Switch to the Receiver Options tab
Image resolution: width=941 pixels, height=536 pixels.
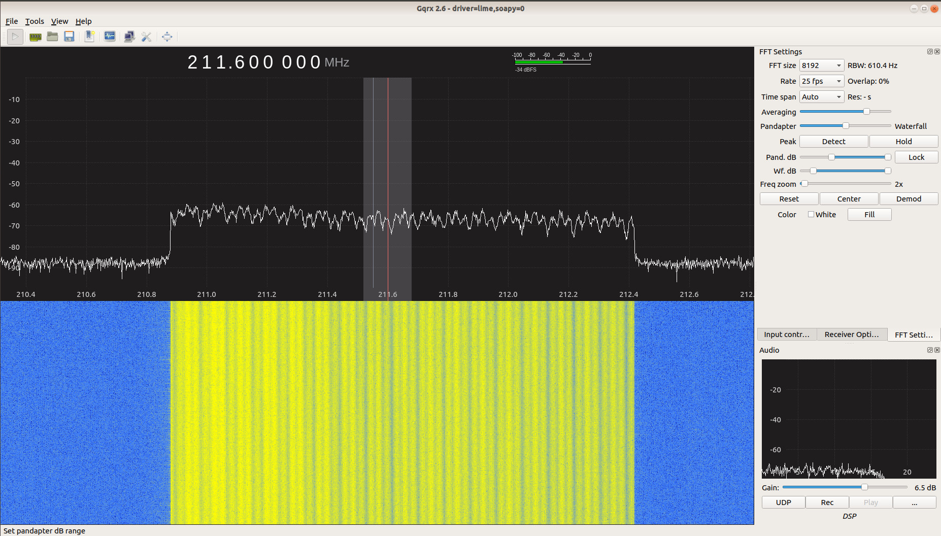[x=852, y=334]
